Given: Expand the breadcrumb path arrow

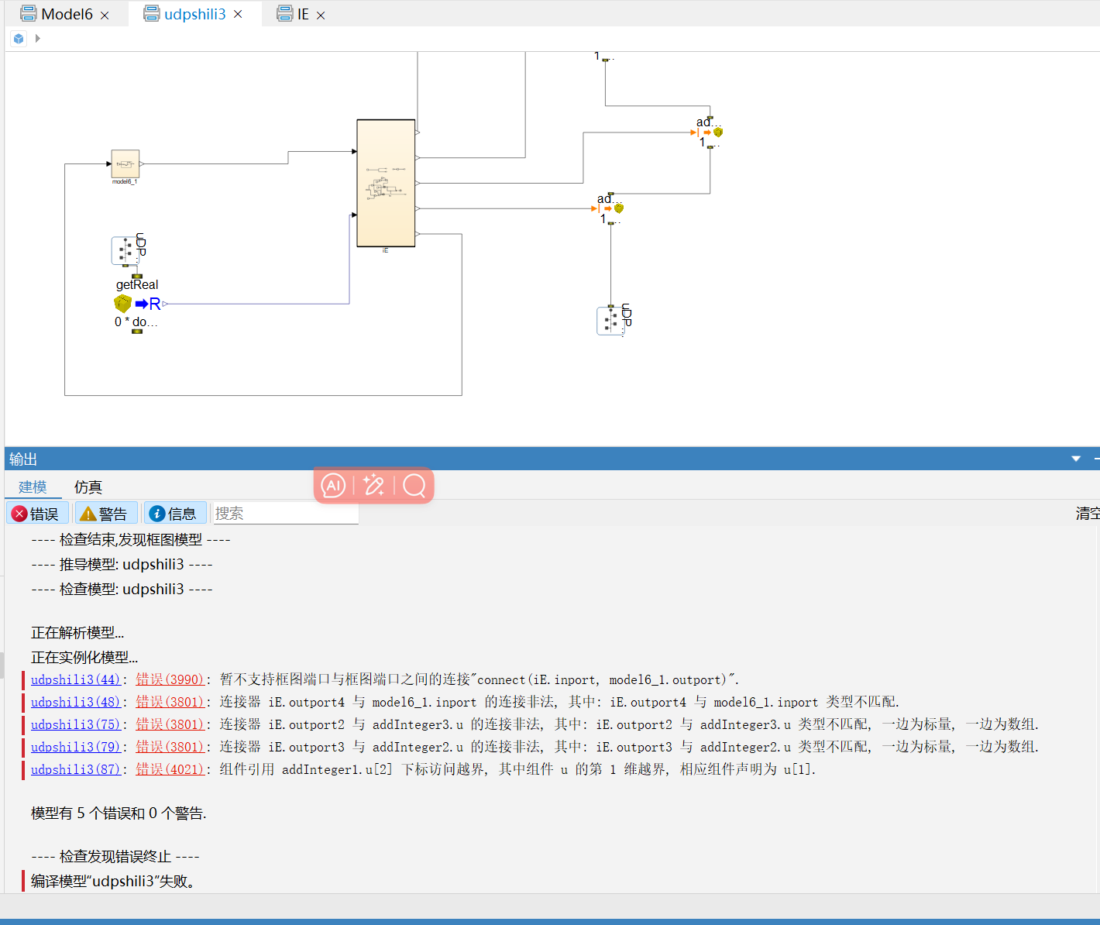Looking at the screenshot, I should coord(37,38).
